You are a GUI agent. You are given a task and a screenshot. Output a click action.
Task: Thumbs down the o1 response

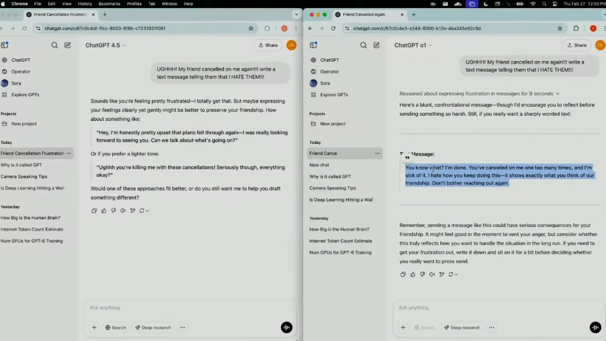(422, 274)
